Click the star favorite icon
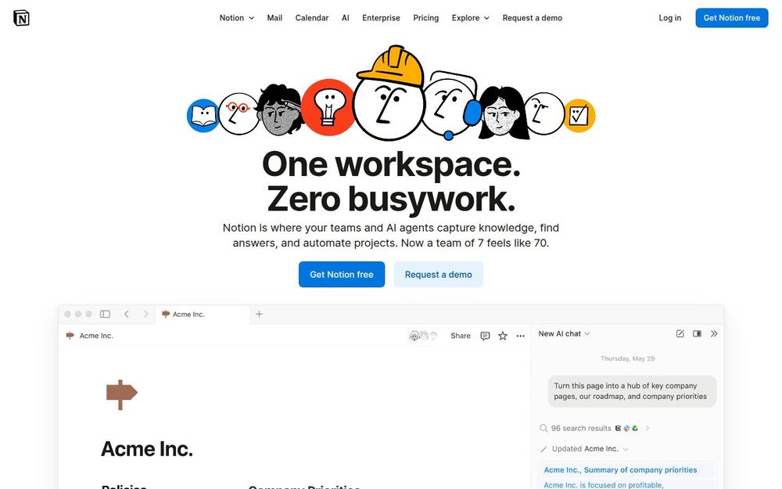Screen dimensions: 782x489 tap(503, 336)
